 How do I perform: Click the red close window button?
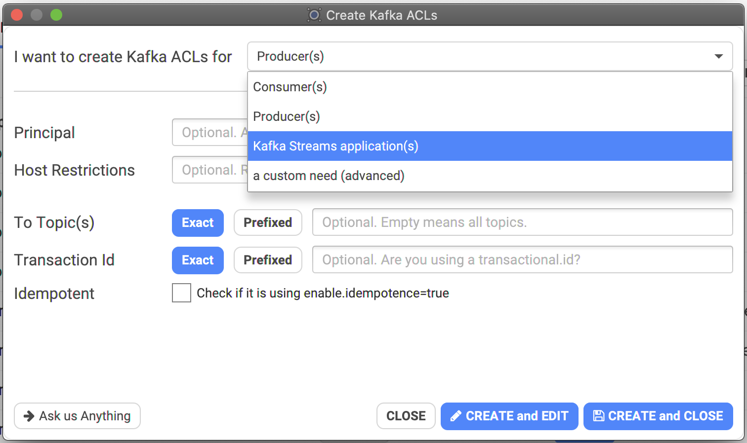tap(17, 15)
